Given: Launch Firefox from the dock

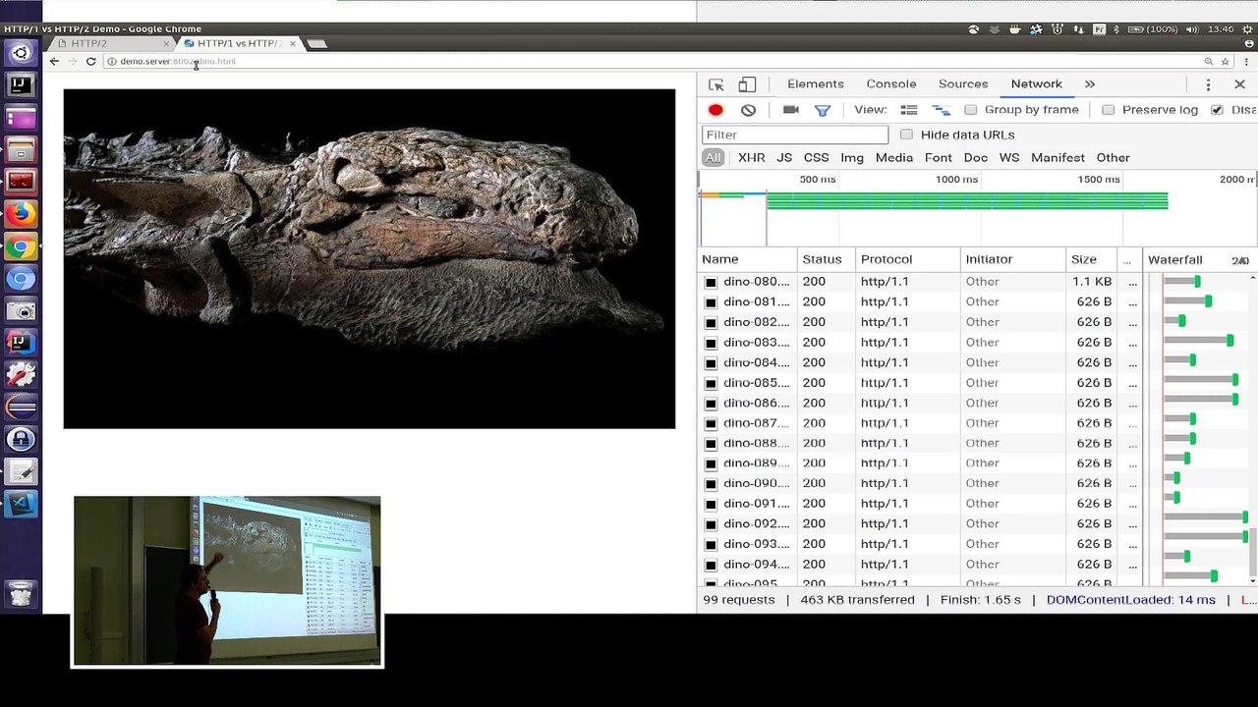Looking at the screenshot, I should pos(21,213).
